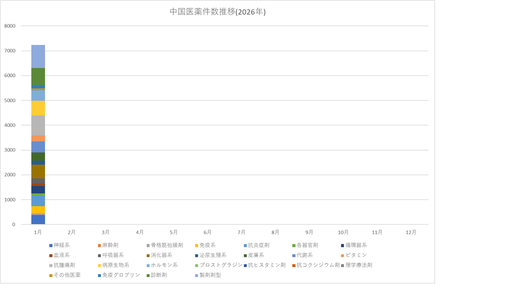
Task: Click the その他医薬 legend entry
Action: 67,275
